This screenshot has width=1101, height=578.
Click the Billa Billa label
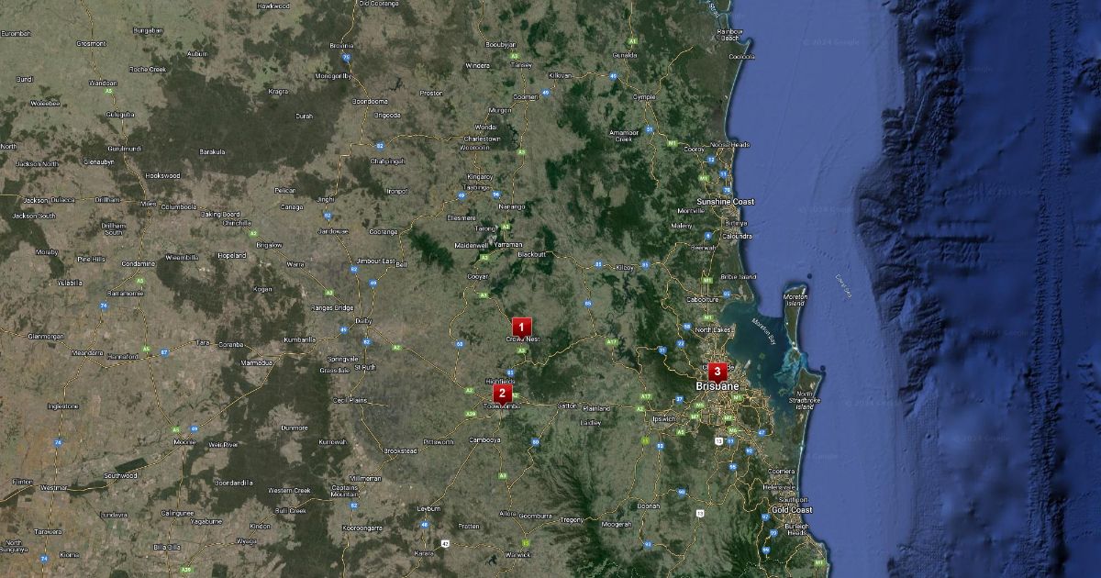pos(167,546)
